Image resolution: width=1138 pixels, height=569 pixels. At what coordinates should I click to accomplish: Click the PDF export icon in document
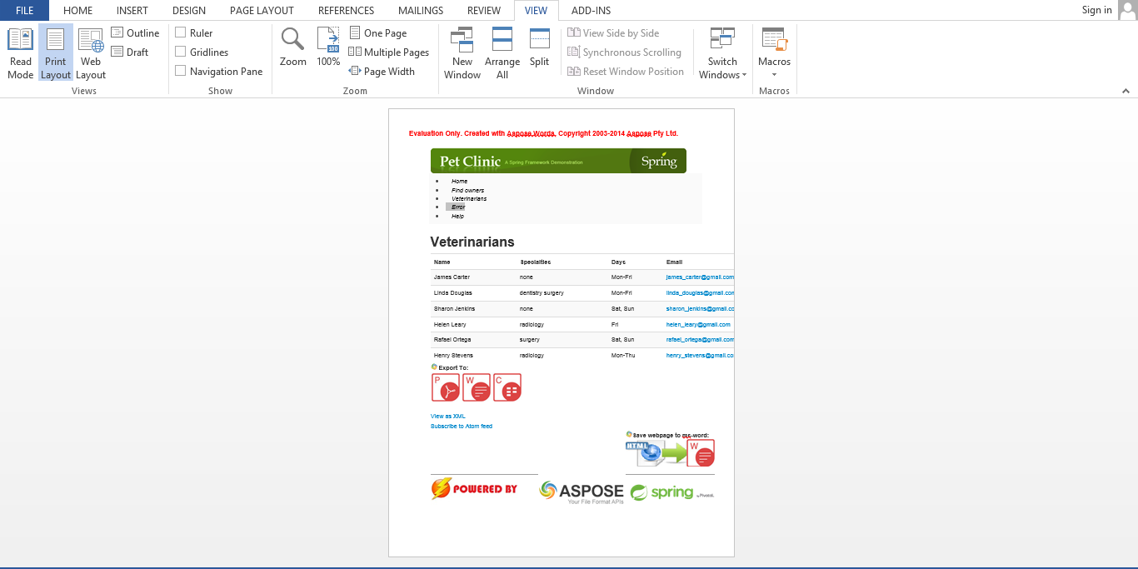click(446, 387)
